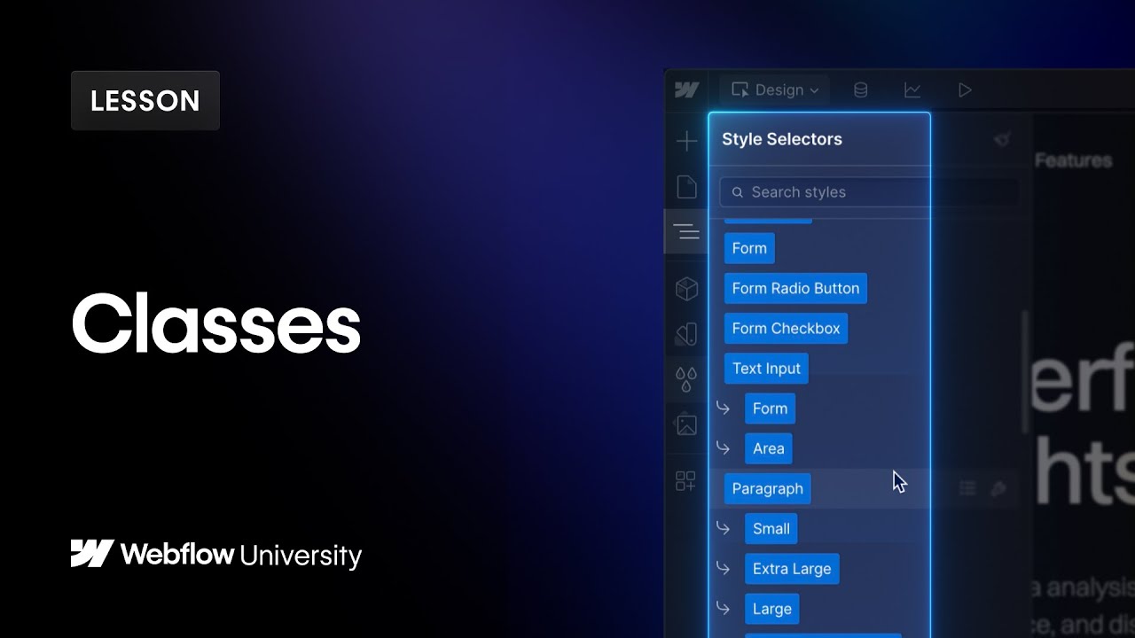1135x638 pixels.
Task: Open the Style selectors droplets icon
Action: (686, 379)
